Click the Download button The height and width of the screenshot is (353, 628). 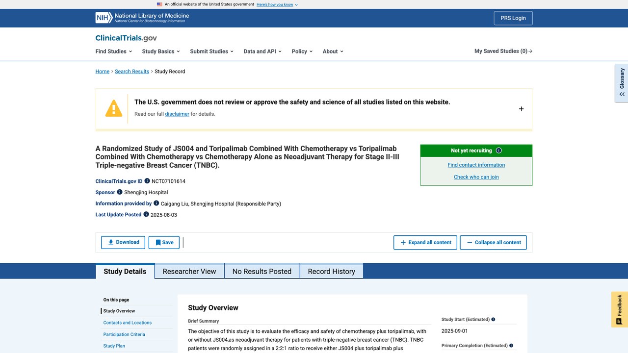point(123,242)
